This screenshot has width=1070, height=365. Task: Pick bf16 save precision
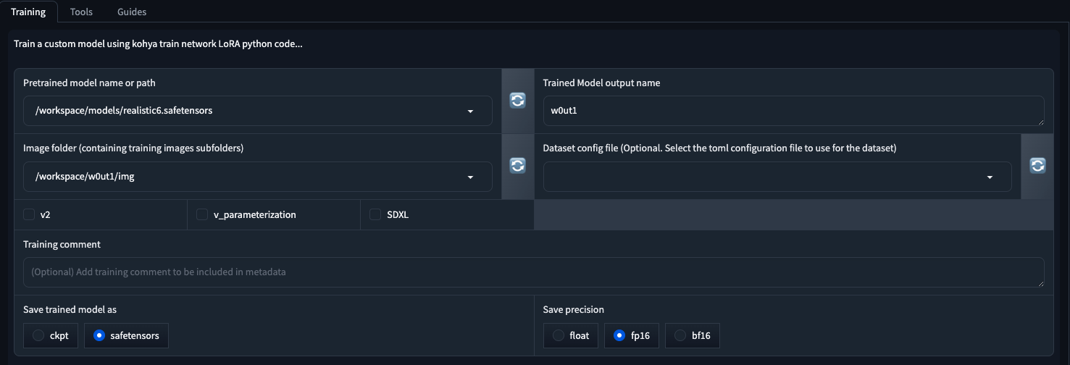tap(680, 336)
